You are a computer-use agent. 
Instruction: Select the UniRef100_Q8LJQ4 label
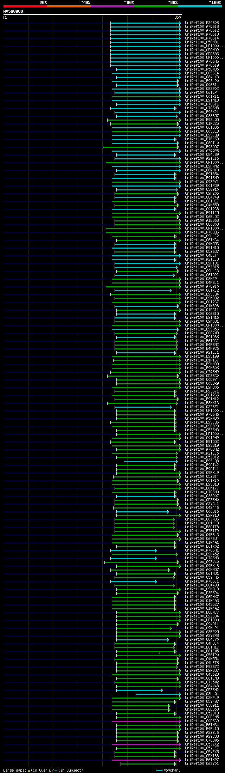202,694
